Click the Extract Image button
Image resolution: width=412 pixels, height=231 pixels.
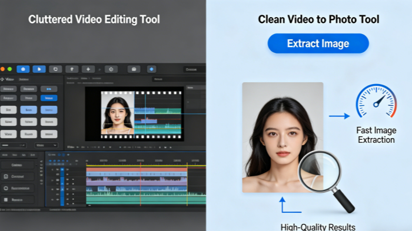(318, 43)
